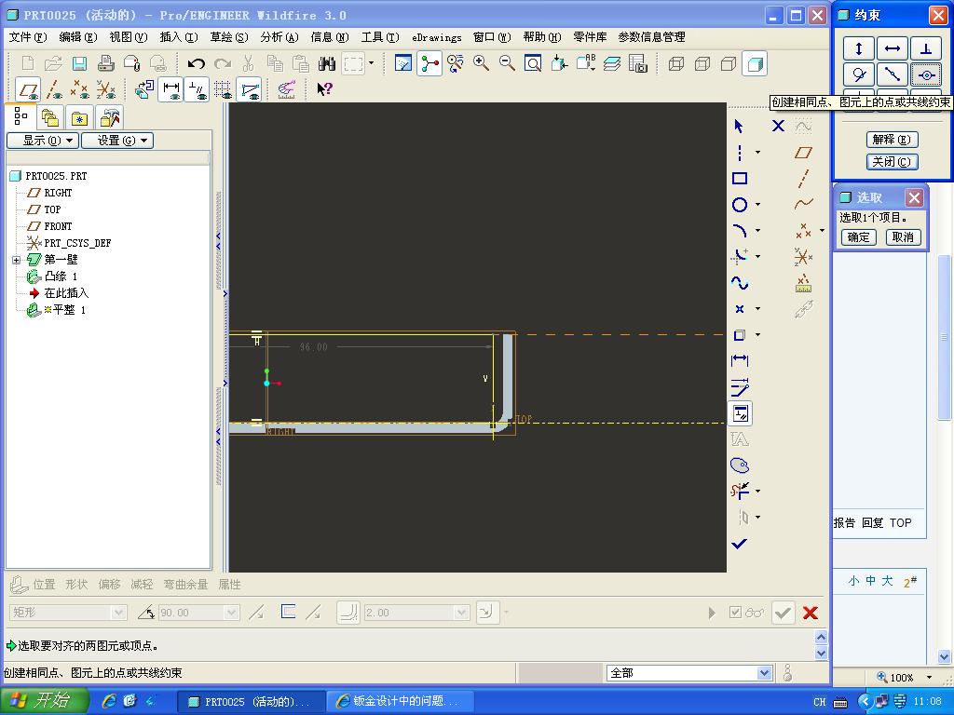Viewport: 954px width, 715px height.
Task: Click the 取消 button in selection dialog
Action: [903, 237]
